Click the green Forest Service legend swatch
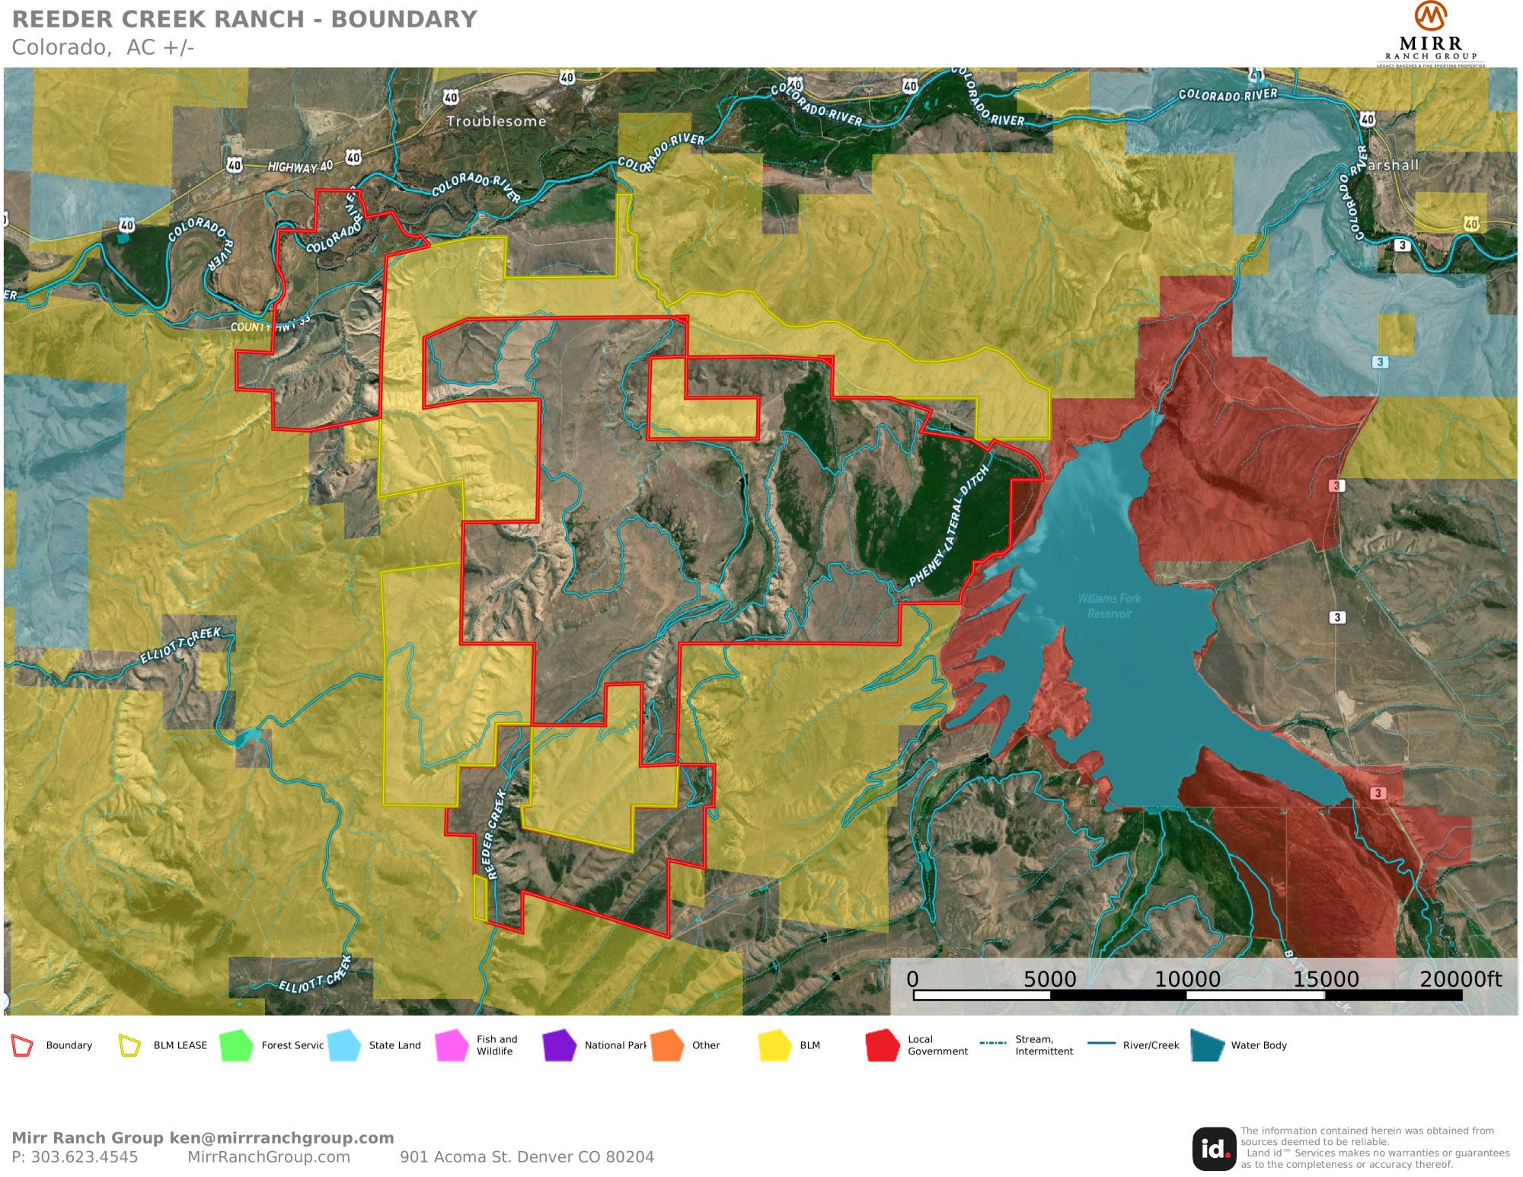 (236, 1045)
